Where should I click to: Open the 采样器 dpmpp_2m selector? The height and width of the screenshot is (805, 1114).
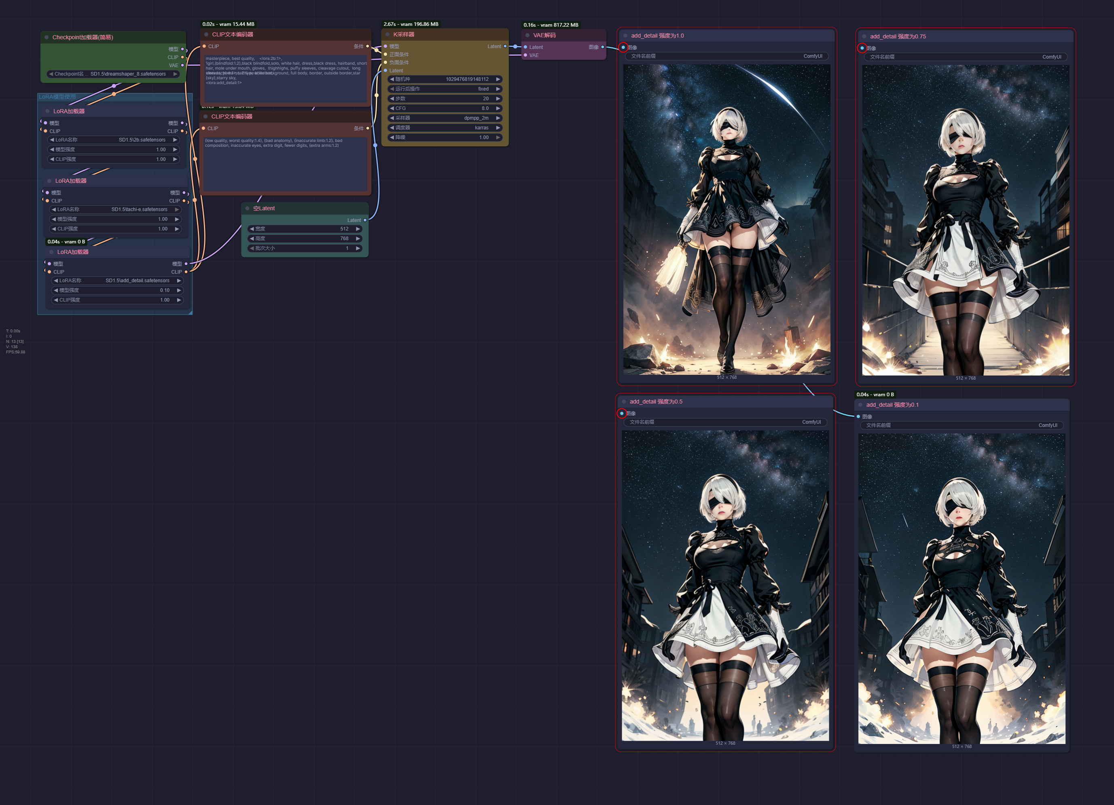[x=445, y=118]
